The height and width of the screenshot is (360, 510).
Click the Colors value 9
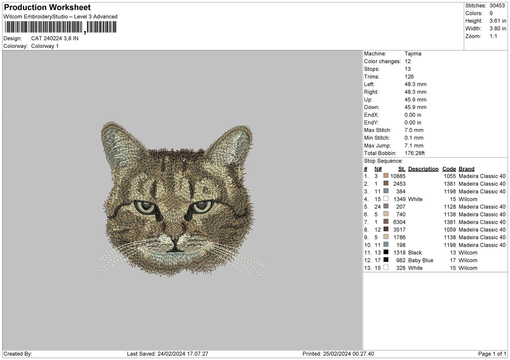491,13
